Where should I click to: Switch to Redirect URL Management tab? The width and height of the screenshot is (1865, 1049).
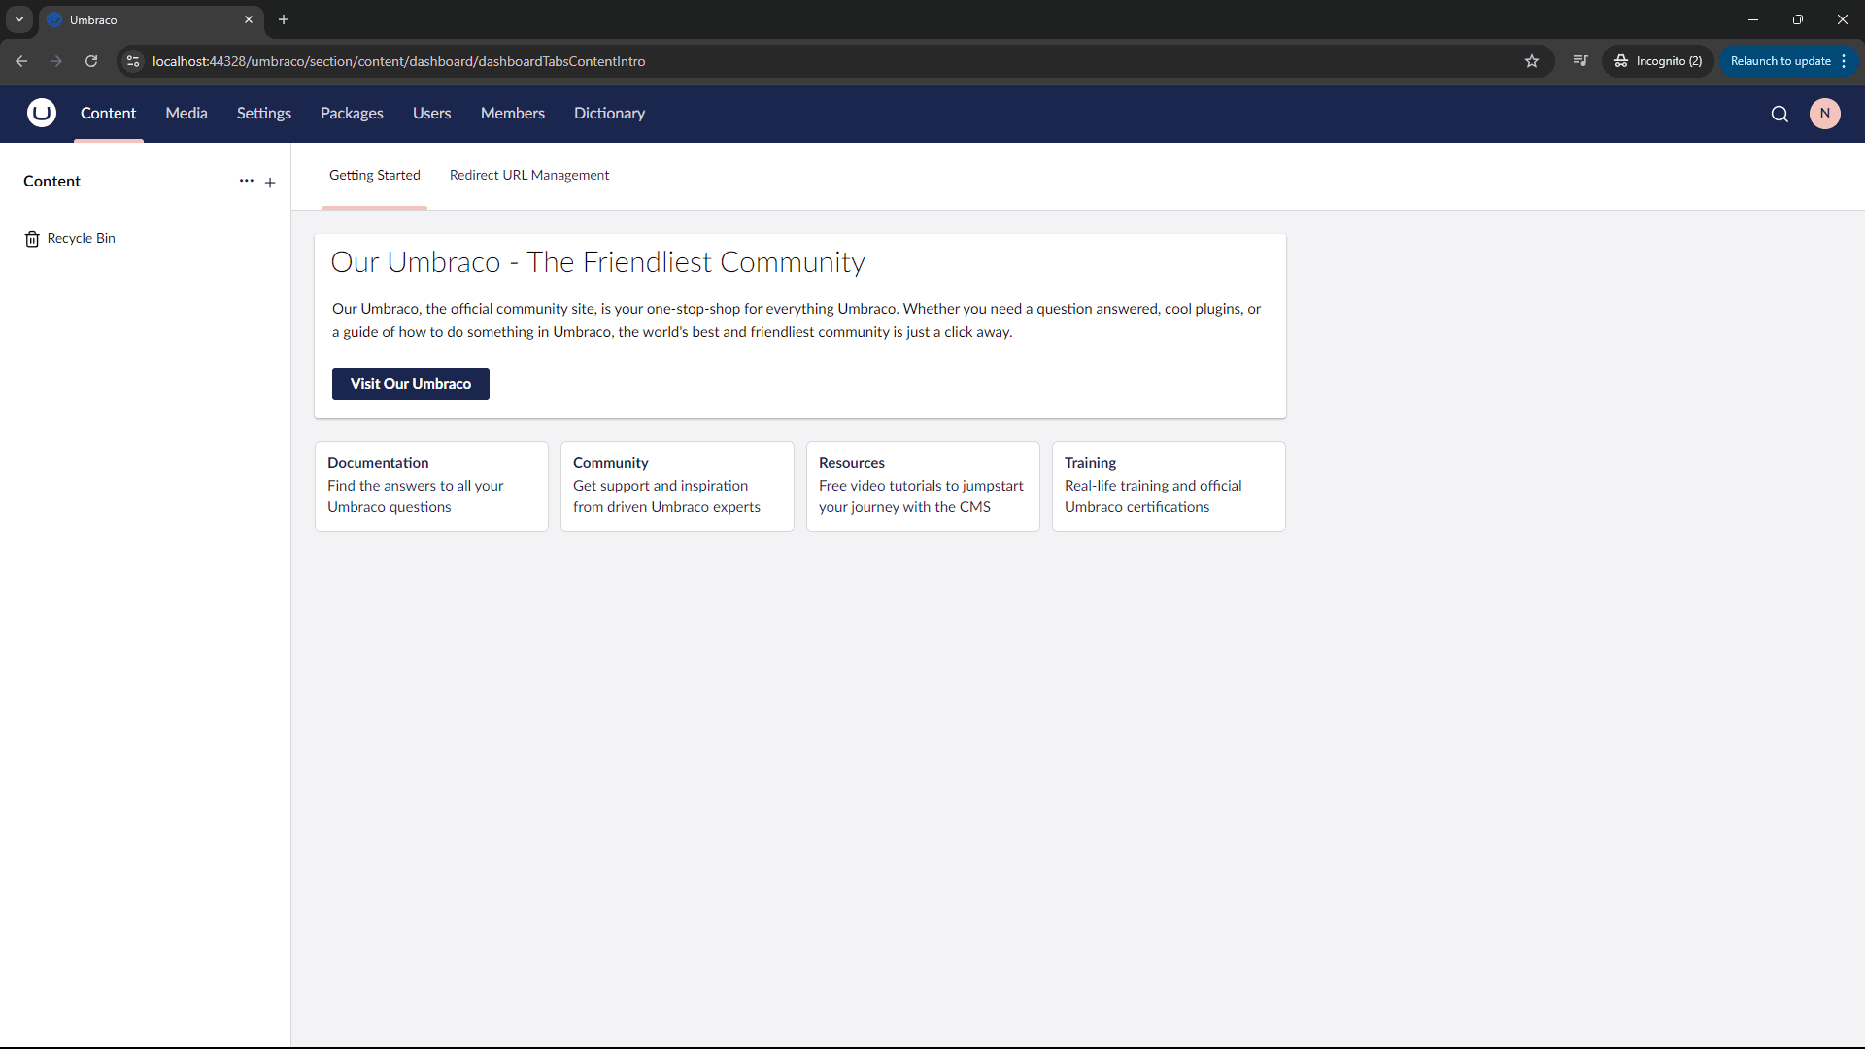[x=529, y=176]
